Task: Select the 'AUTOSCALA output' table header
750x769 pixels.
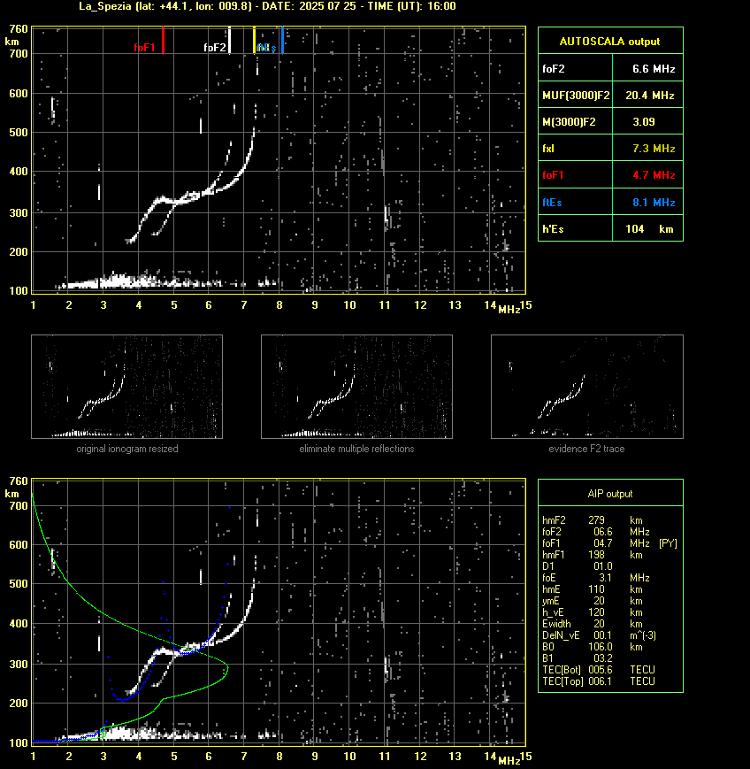Action: coord(610,41)
